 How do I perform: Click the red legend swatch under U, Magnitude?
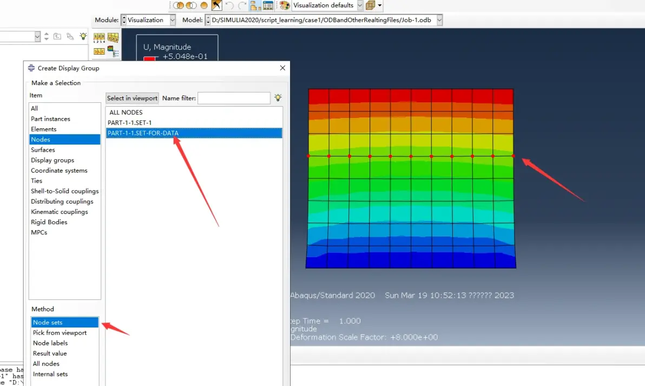[149, 58]
